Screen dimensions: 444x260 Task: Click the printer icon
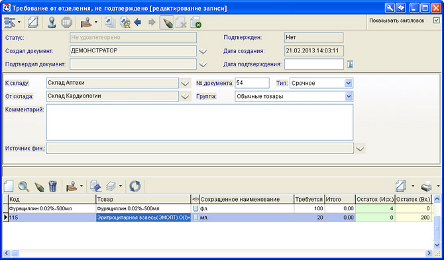427,186
